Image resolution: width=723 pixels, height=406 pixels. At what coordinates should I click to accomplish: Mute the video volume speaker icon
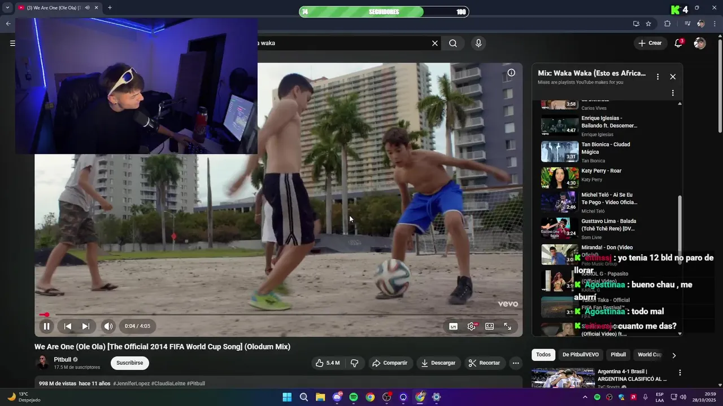point(108,326)
